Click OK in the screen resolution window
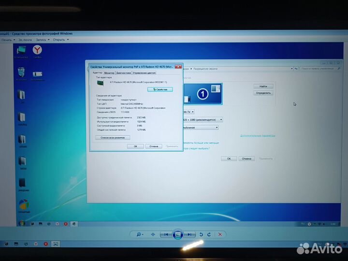The width and height of the screenshot is (348, 261). tap(229, 159)
